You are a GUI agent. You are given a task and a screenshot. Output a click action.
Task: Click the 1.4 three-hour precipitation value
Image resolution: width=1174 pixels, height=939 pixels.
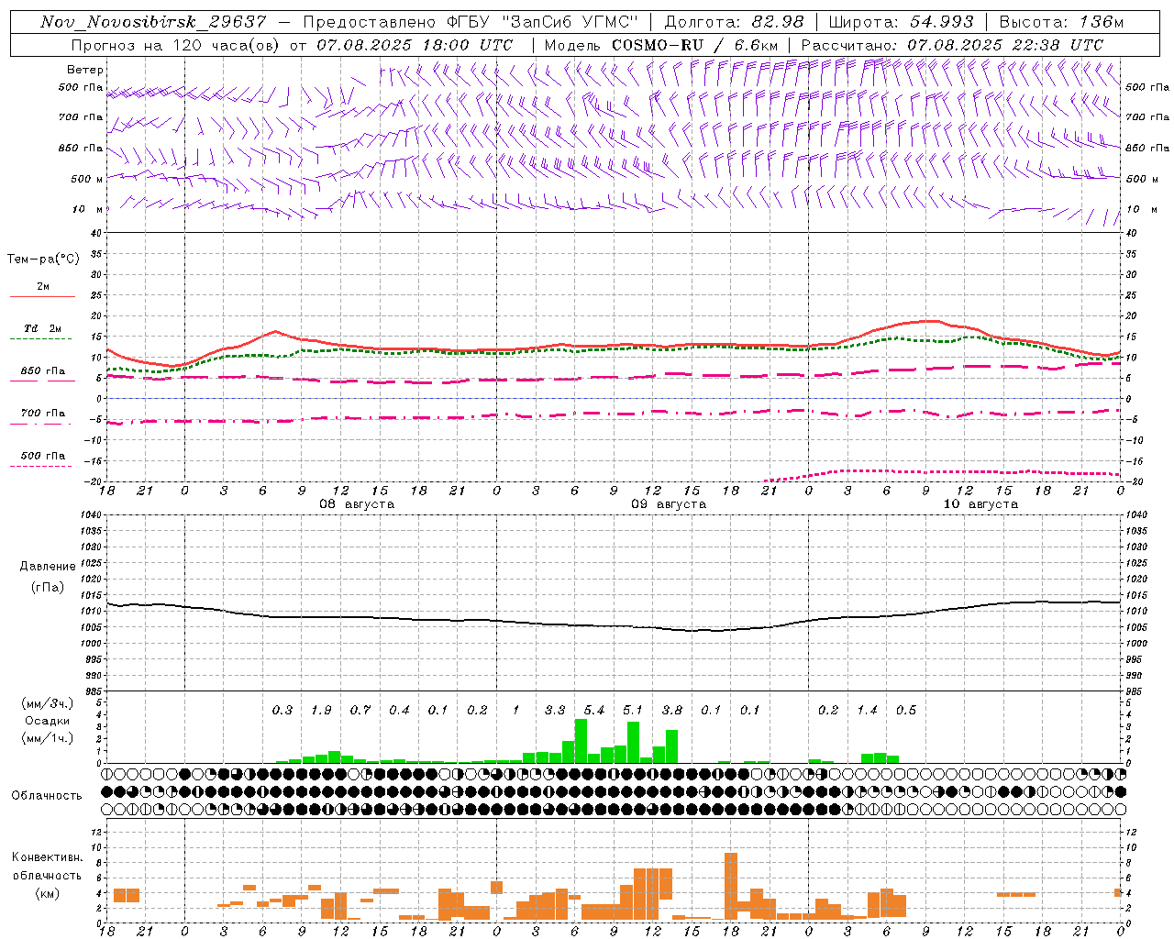pos(867,710)
